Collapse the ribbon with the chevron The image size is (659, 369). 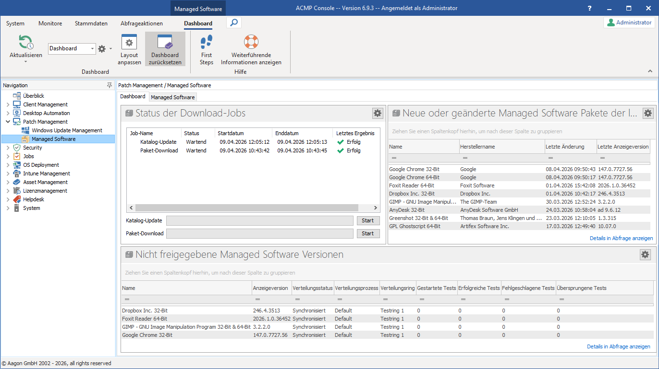(650, 71)
